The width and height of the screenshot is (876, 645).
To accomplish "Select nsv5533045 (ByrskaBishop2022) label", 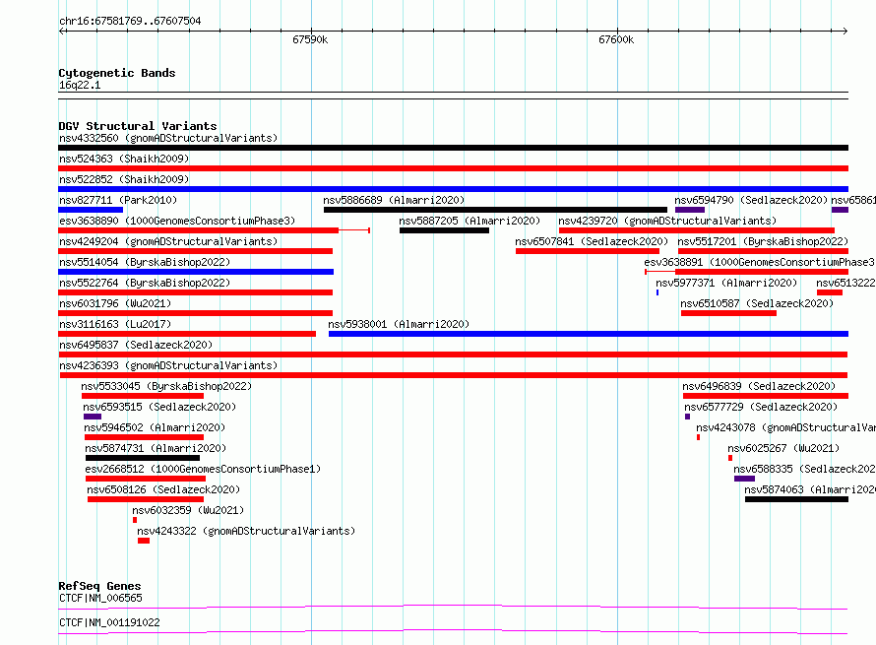I will [x=166, y=386].
